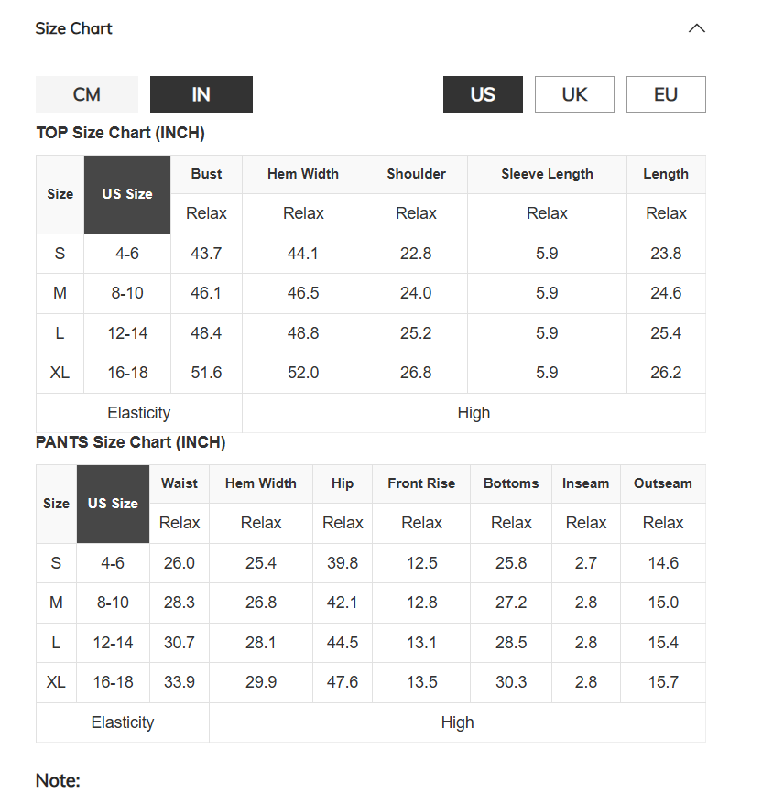Click PANTS chart hip value 42.1
Image resolution: width=773 pixels, height=793 pixels.
point(343,603)
